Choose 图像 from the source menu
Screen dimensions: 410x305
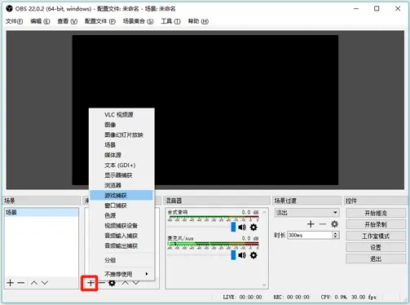coord(121,125)
